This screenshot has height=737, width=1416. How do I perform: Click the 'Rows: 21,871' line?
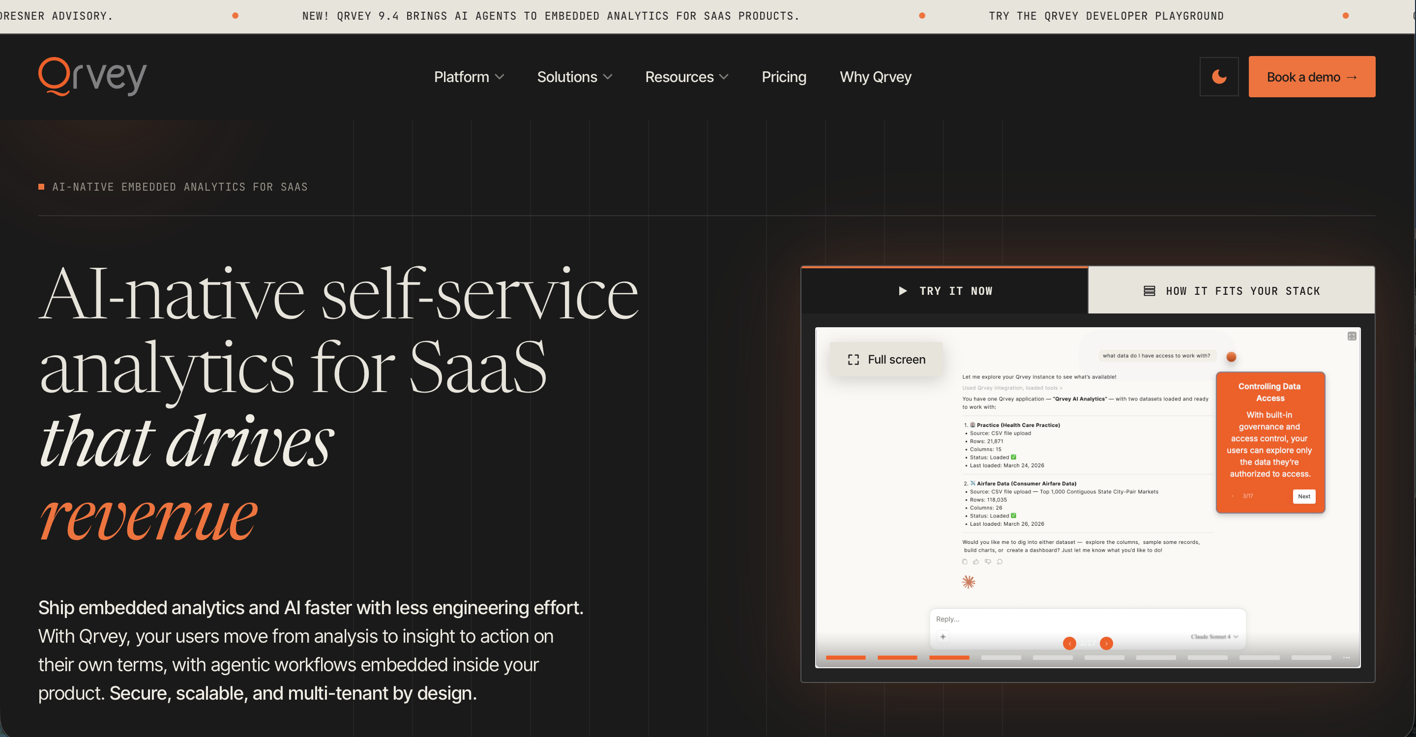click(x=986, y=441)
